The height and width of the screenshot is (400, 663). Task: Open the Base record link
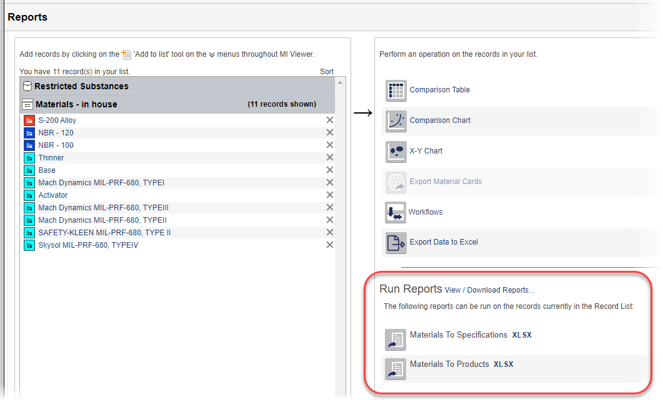(x=47, y=170)
